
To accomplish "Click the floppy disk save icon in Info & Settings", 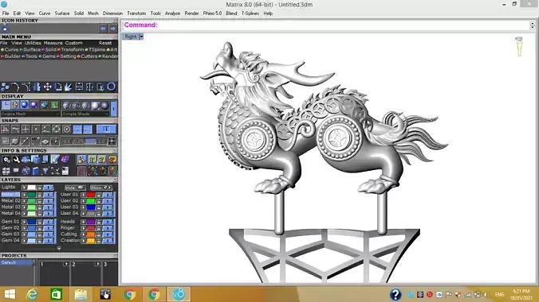I will 65,171.
